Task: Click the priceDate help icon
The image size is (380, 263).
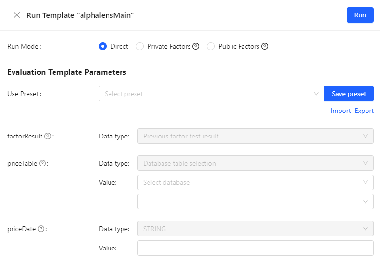Action: (41, 229)
